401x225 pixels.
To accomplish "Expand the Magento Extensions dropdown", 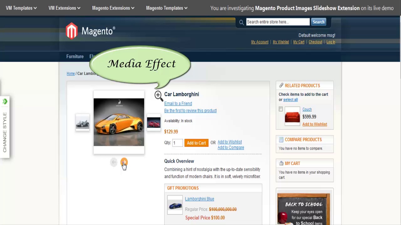I will (113, 8).
